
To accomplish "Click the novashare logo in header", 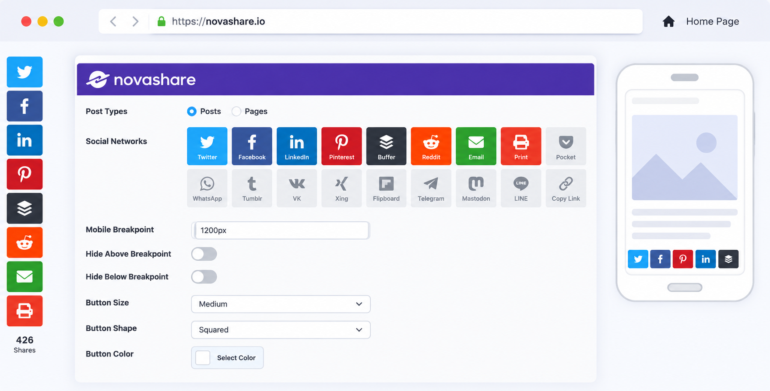I will (x=141, y=80).
